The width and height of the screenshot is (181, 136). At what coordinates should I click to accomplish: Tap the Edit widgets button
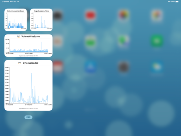click(x=29, y=117)
